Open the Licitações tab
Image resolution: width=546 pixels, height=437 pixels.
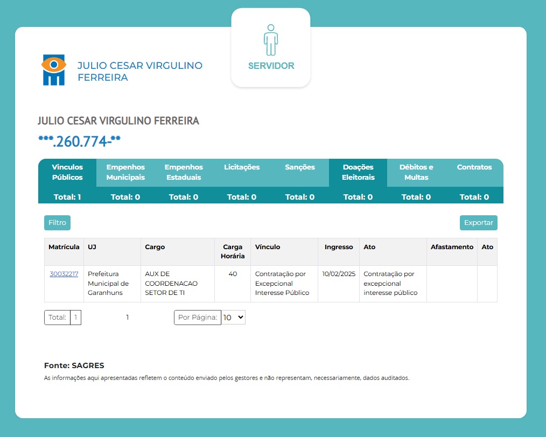click(x=242, y=167)
